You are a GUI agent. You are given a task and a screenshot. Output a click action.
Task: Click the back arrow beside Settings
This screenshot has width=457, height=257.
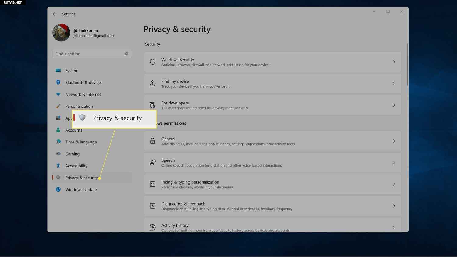click(55, 14)
